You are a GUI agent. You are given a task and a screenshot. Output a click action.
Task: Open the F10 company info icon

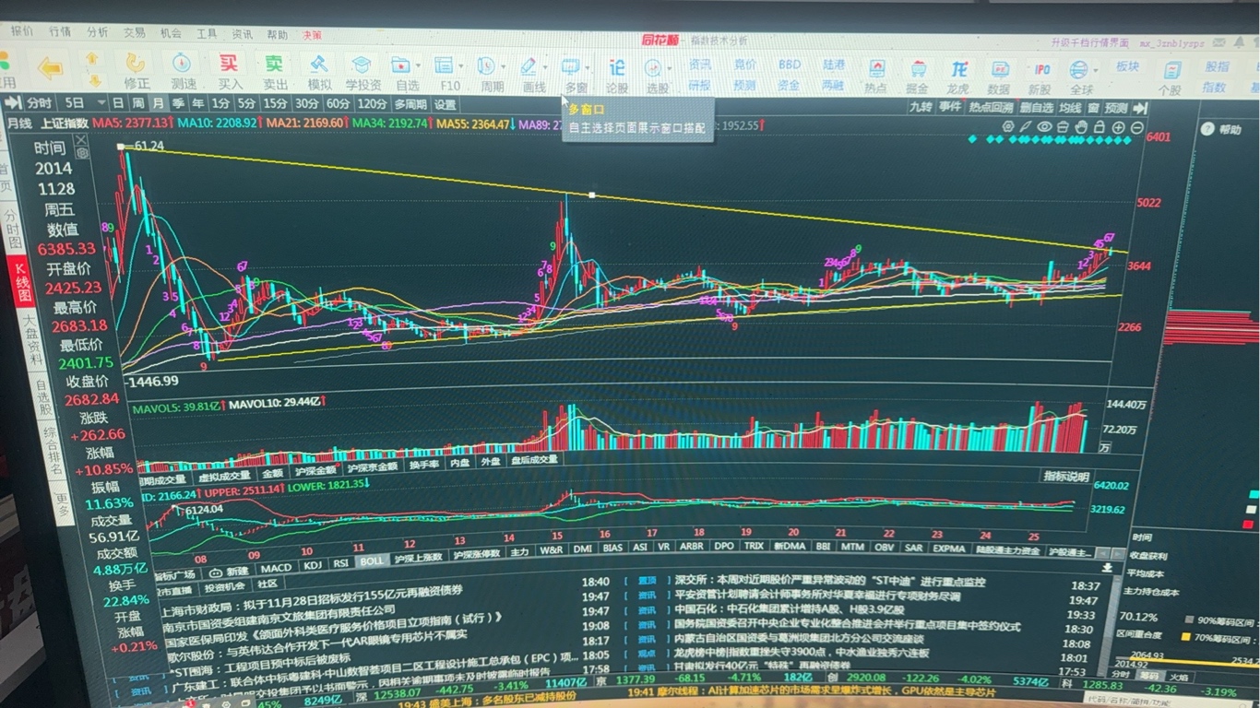coord(444,65)
